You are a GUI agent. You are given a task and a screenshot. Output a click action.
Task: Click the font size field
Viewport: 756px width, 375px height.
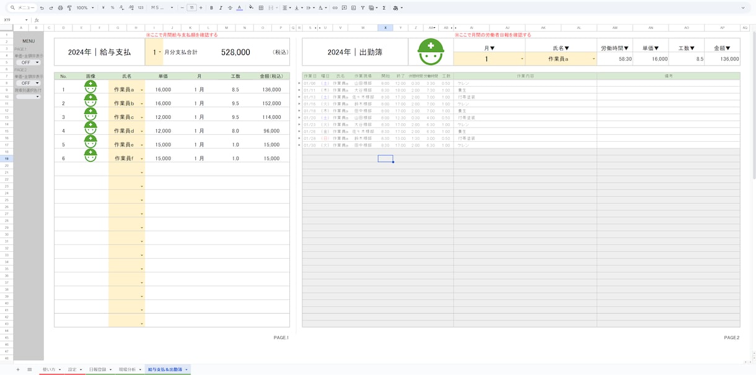(x=191, y=8)
